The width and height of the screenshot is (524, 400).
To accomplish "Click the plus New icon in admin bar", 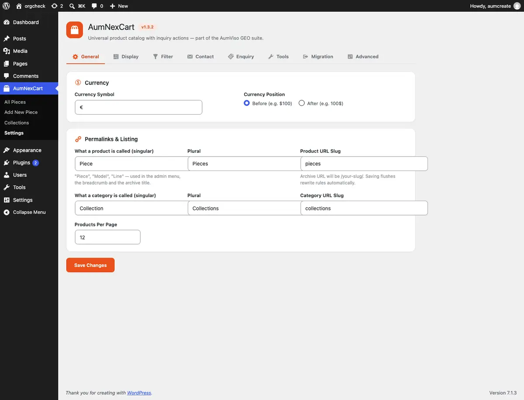I will coord(112,6).
